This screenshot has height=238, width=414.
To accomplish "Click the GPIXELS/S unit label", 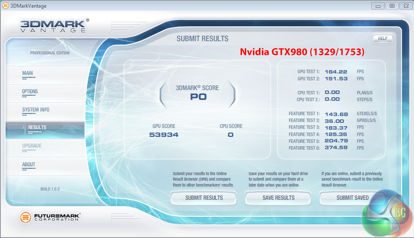I will pos(366,120).
